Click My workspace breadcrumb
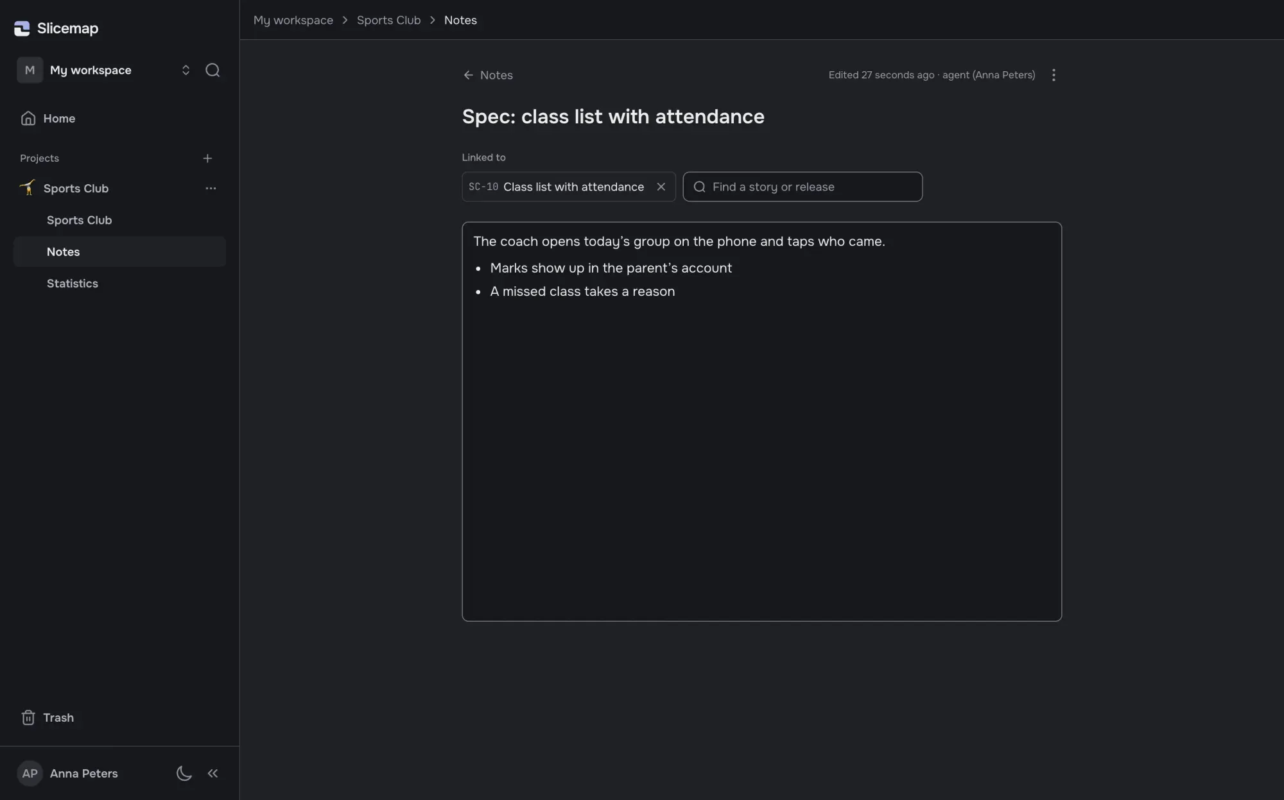 click(293, 20)
